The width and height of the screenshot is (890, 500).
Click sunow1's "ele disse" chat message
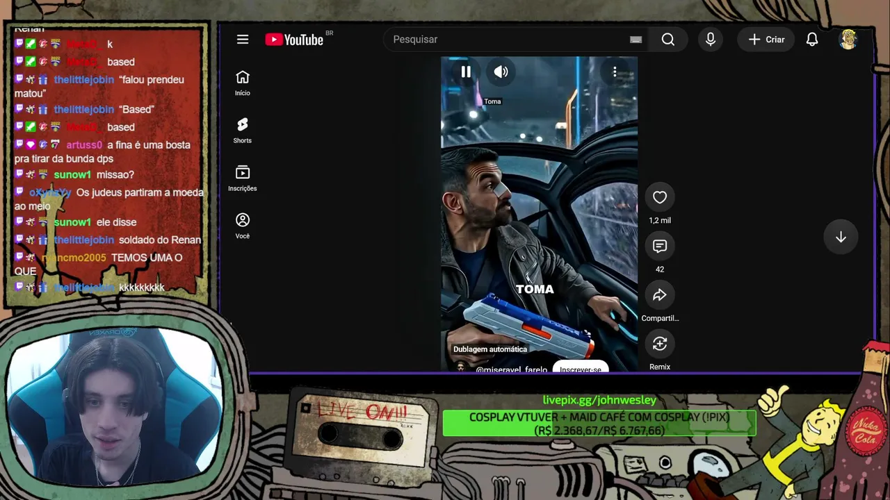click(x=116, y=222)
